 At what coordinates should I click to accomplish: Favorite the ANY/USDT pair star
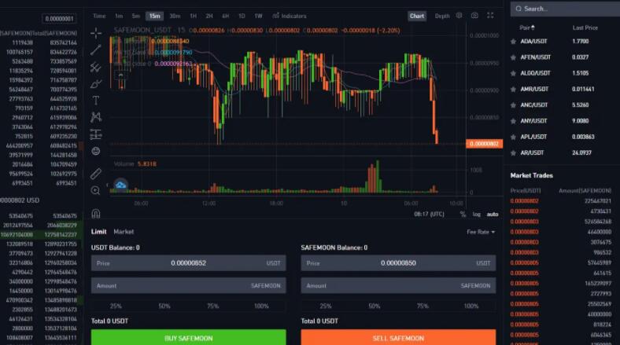coord(513,121)
